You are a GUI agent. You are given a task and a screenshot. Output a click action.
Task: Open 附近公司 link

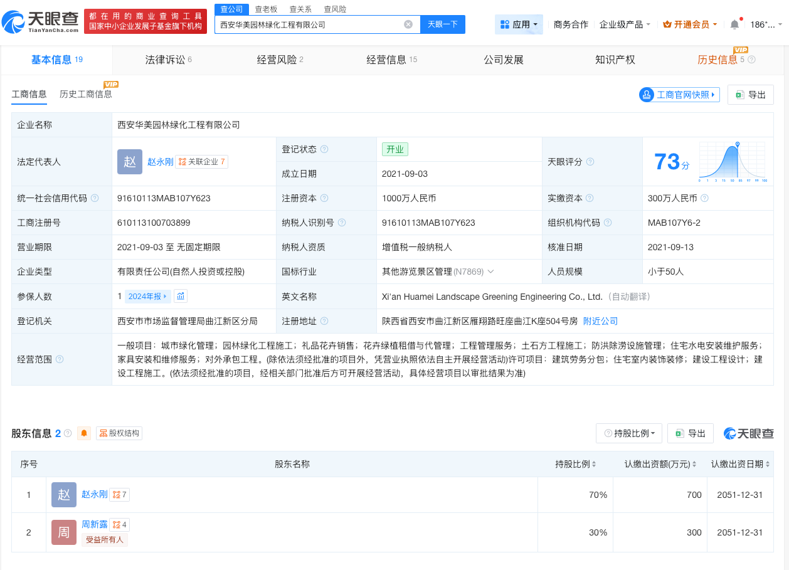pyautogui.click(x=600, y=321)
